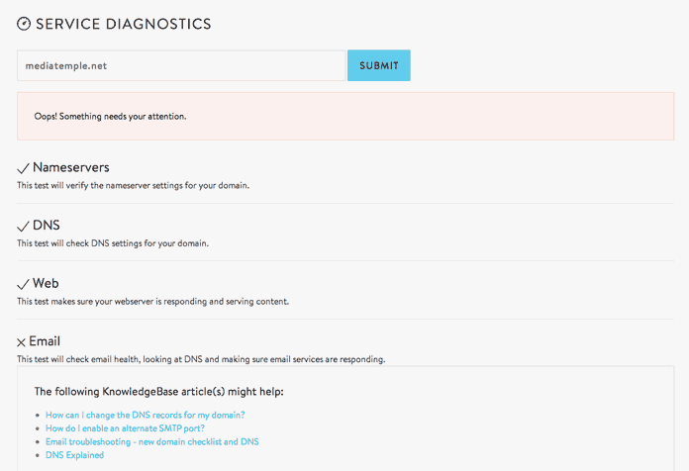689x471 pixels.
Task: Click the checkmark icon beside Web
Action: pyautogui.click(x=23, y=284)
